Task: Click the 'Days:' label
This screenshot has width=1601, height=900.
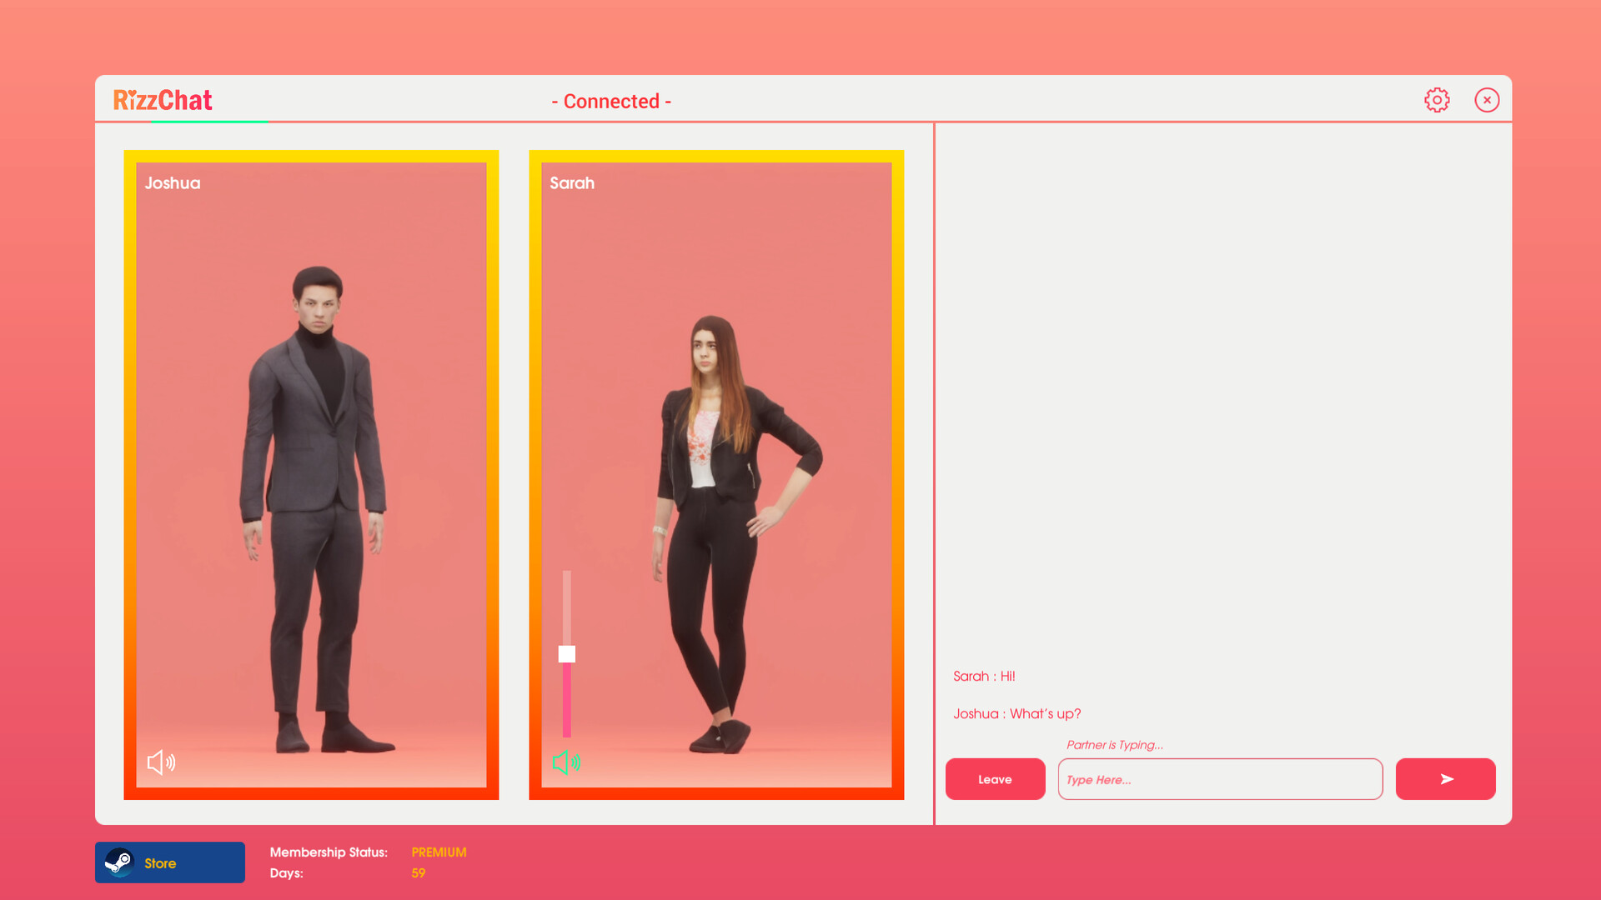Action: pyautogui.click(x=286, y=872)
